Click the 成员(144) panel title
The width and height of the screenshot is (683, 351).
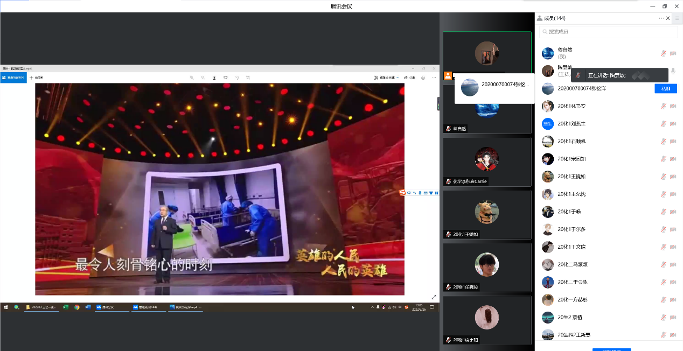pos(554,18)
